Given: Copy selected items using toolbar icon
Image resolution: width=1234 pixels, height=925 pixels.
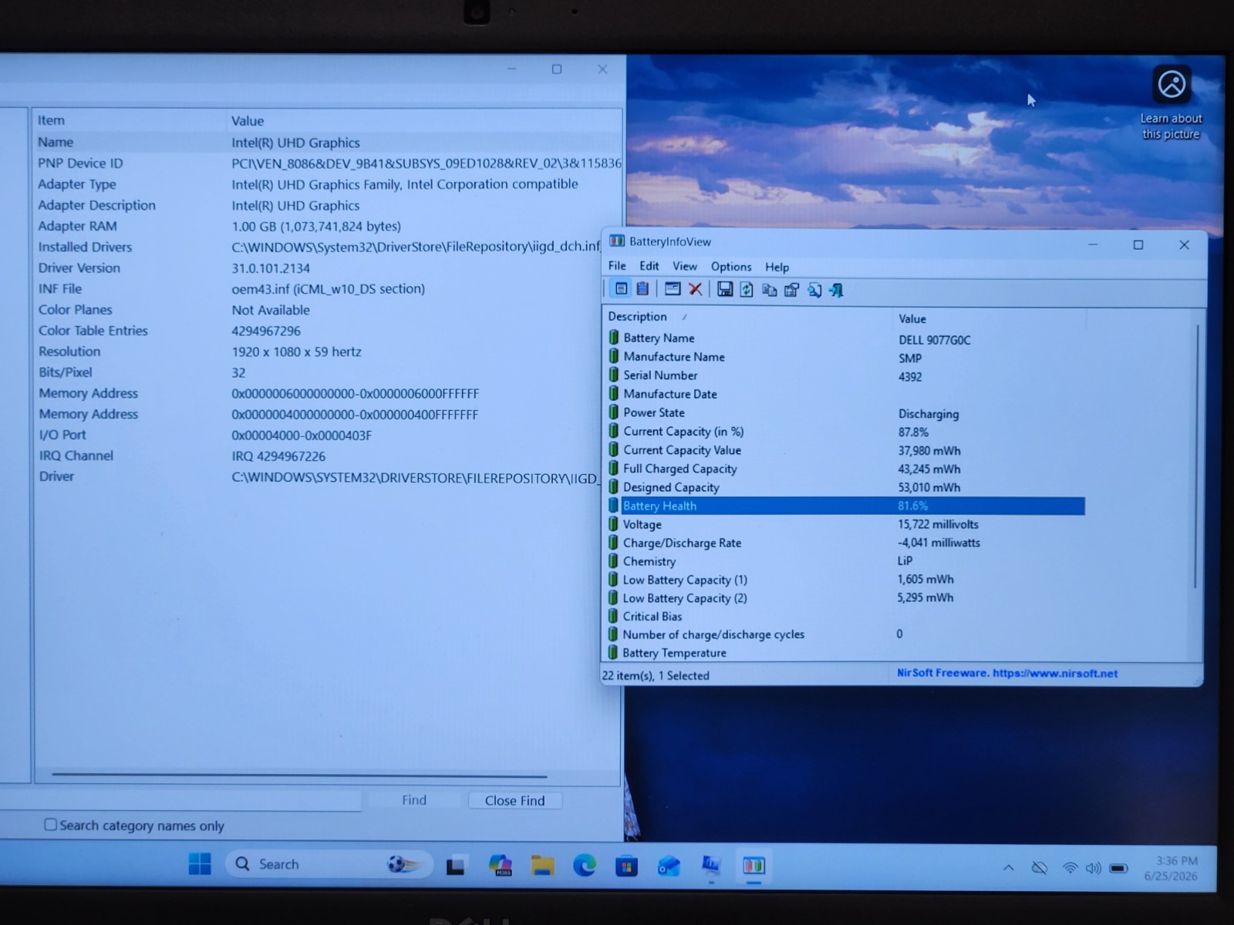Looking at the screenshot, I should tap(769, 290).
